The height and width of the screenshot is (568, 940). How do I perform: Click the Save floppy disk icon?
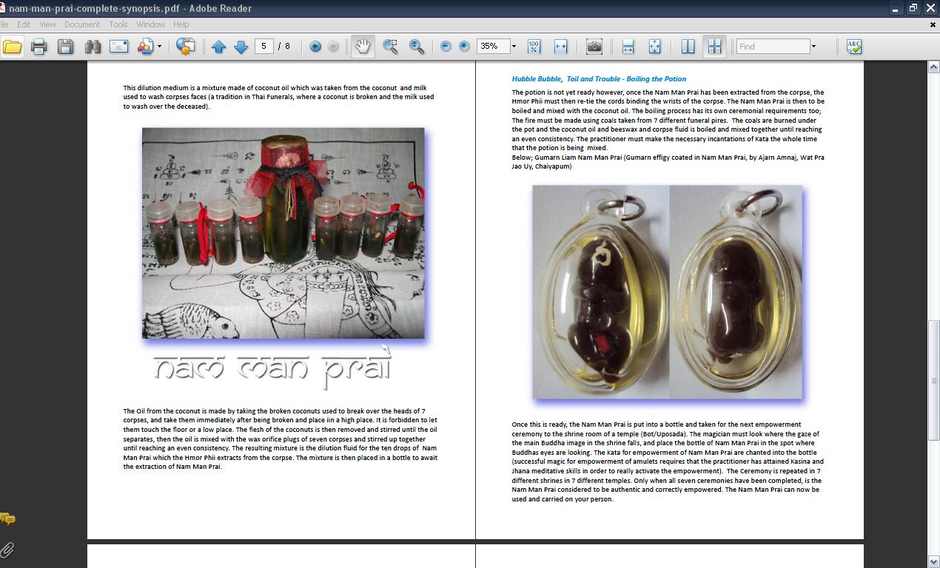click(x=65, y=47)
